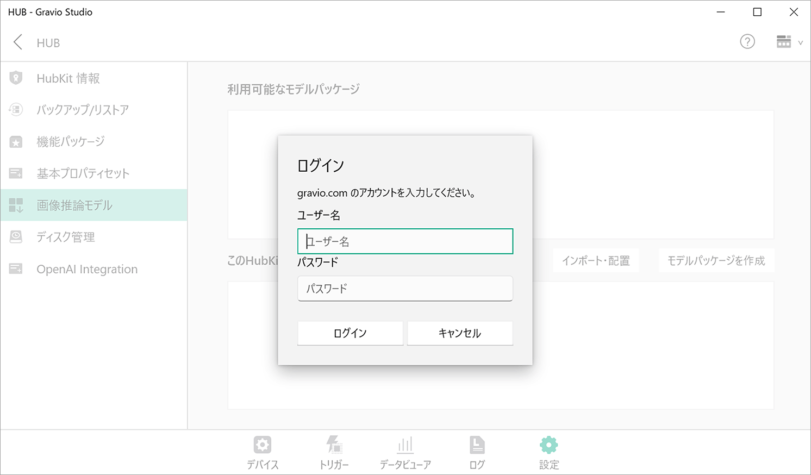
Task: Click into the パスワード input field
Action: tap(405, 289)
